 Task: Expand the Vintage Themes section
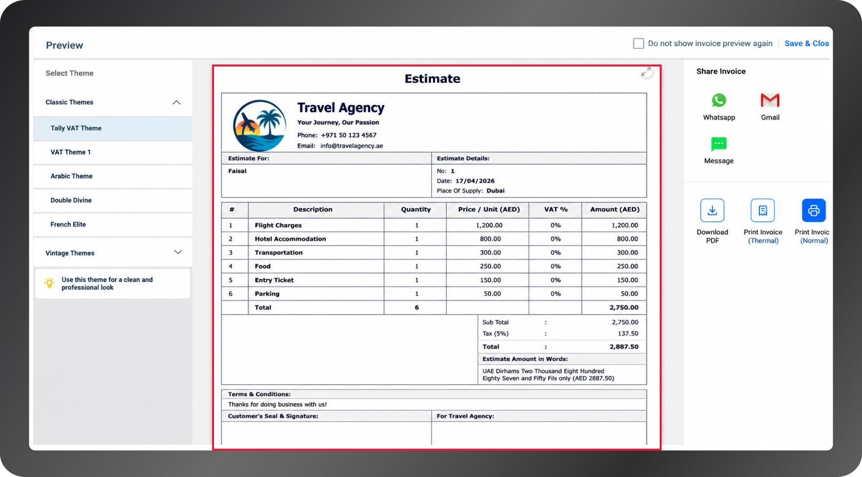pyautogui.click(x=178, y=252)
